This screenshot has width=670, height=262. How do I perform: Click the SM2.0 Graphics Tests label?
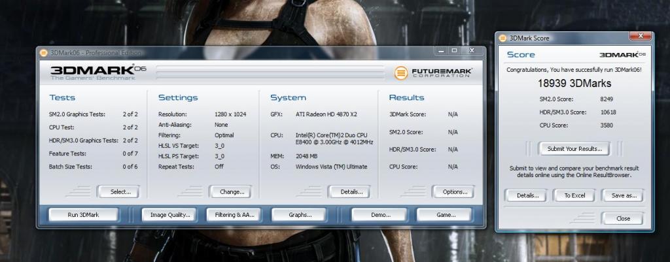[77, 114]
